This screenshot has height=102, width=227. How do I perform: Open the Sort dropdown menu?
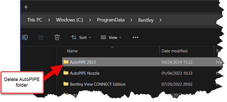pyautogui.click(x=81, y=38)
